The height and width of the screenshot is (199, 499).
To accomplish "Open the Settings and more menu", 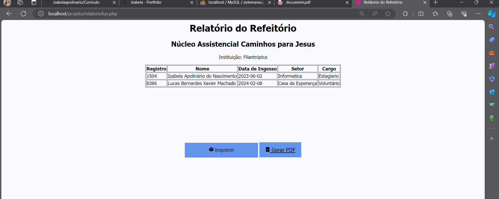I will (478, 14).
